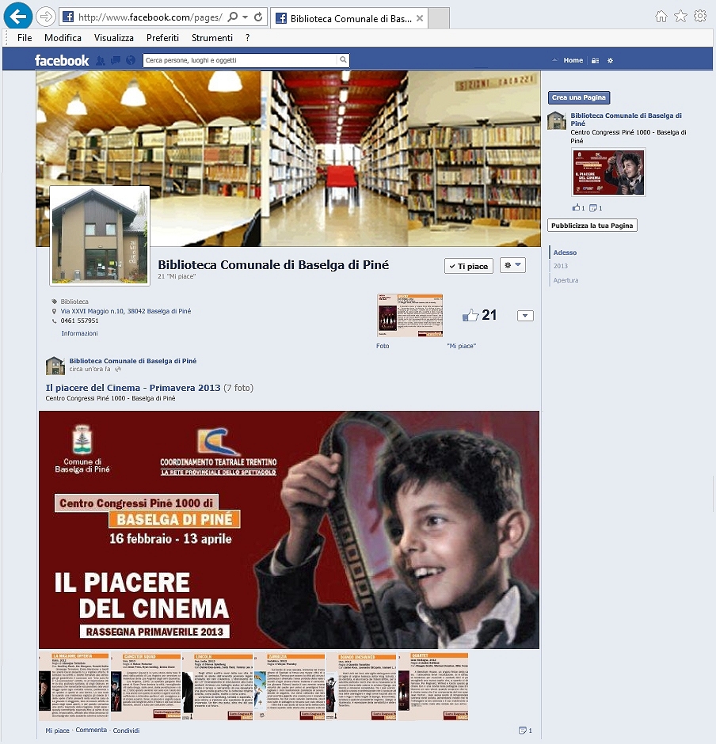Open La Migliore Offerta flyer thumbnail
The height and width of the screenshot is (744, 716).
[x=74, y=686]
